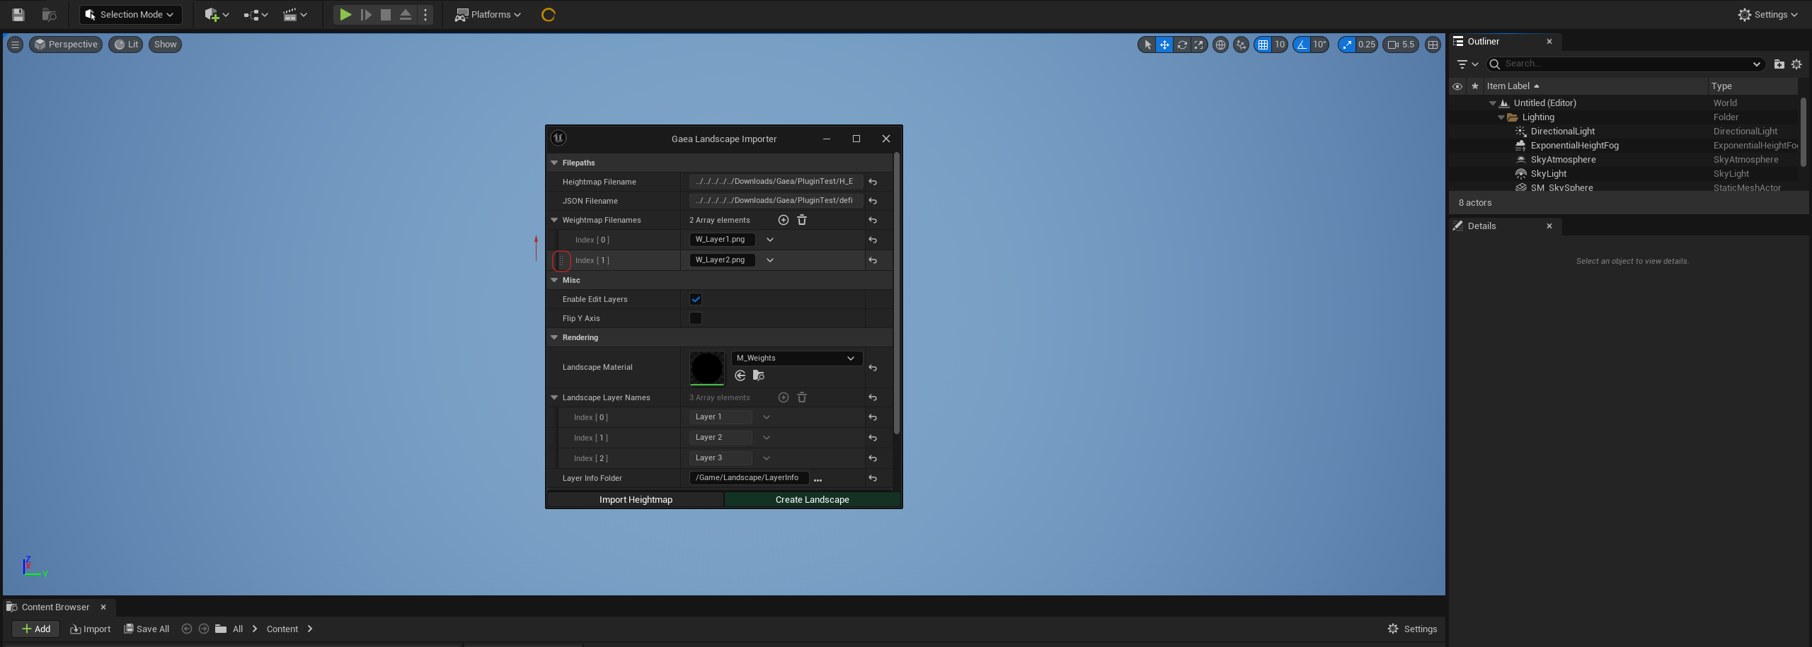Open the Platforms menu

click(x=488, y=14)
